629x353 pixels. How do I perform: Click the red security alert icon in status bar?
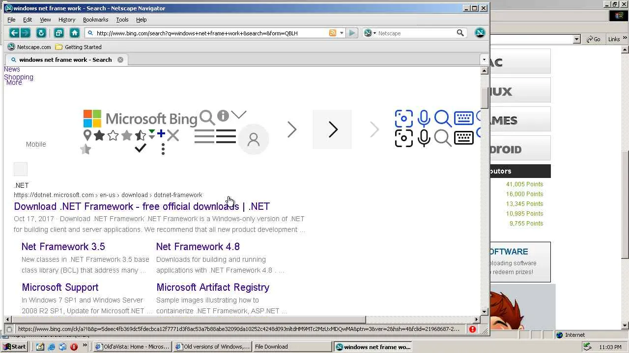click(x=472, y=329)
